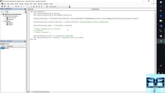Open Windows search from taskbar
165x93 pixels.
161,6
